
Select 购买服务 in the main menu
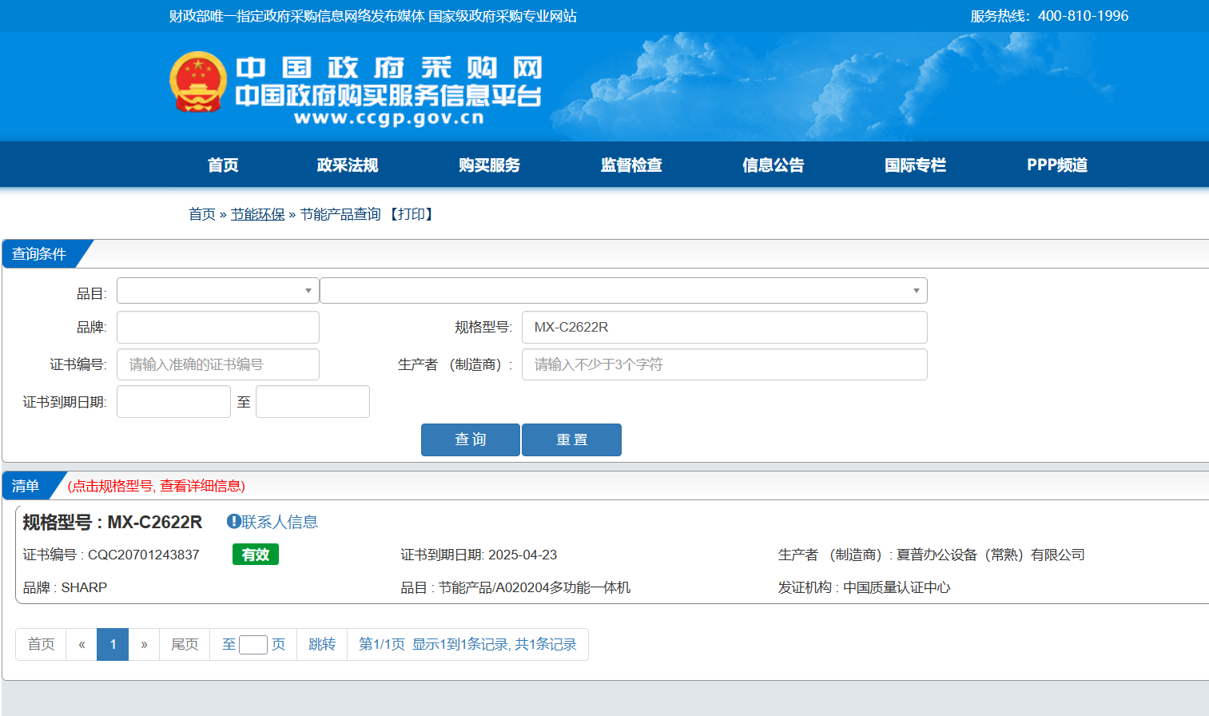pos(489,165)
